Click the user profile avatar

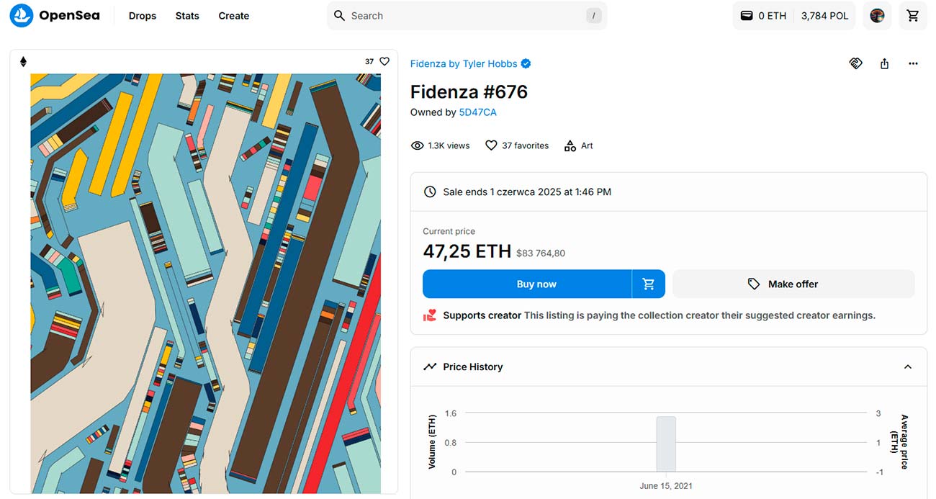[877, 15]
